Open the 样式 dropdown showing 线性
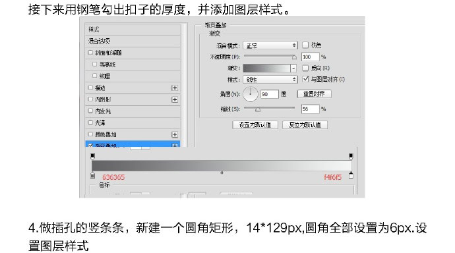This screenshot has width=455, height=253. pos(270,80)
